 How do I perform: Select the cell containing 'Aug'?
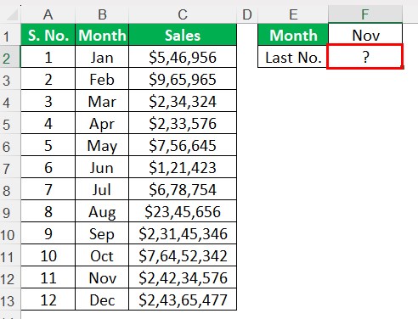point(102,211)
